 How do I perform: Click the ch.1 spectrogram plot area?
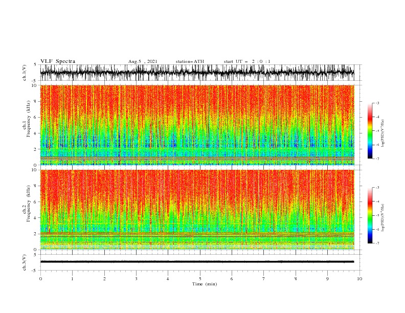[x=197, y=125]
